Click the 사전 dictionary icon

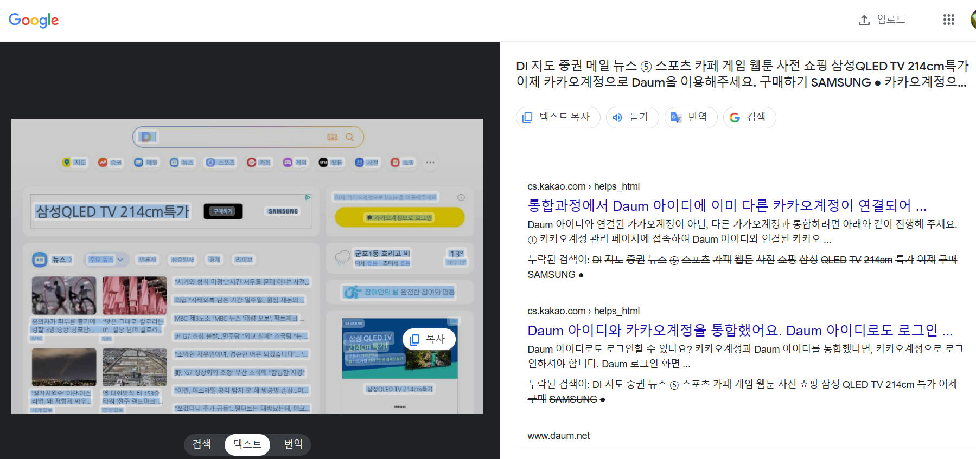tap(359, 162)
